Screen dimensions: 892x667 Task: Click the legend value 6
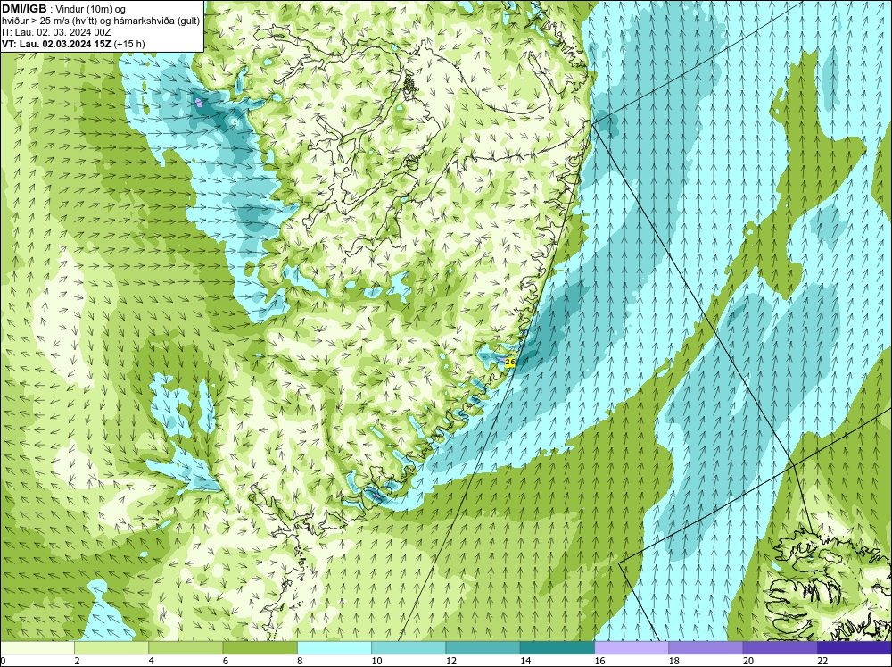226,661
